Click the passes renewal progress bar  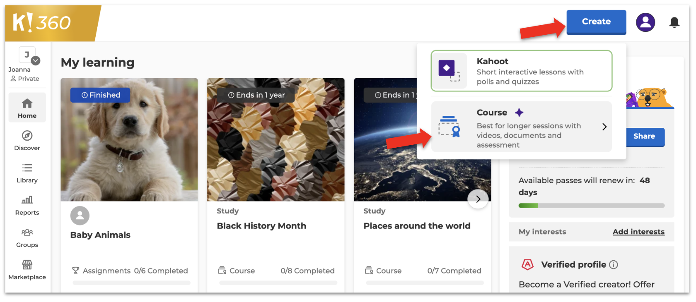[x=591, y=206]
